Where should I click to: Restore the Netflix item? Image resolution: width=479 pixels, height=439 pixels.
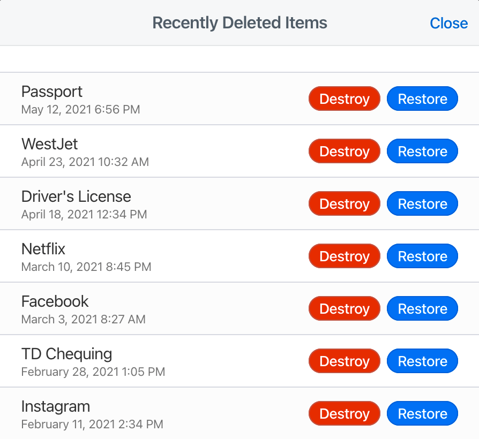tap(422, 256)
